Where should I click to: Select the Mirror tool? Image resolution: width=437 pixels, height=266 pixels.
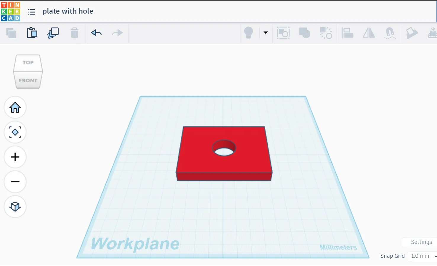tap(369, 33)
